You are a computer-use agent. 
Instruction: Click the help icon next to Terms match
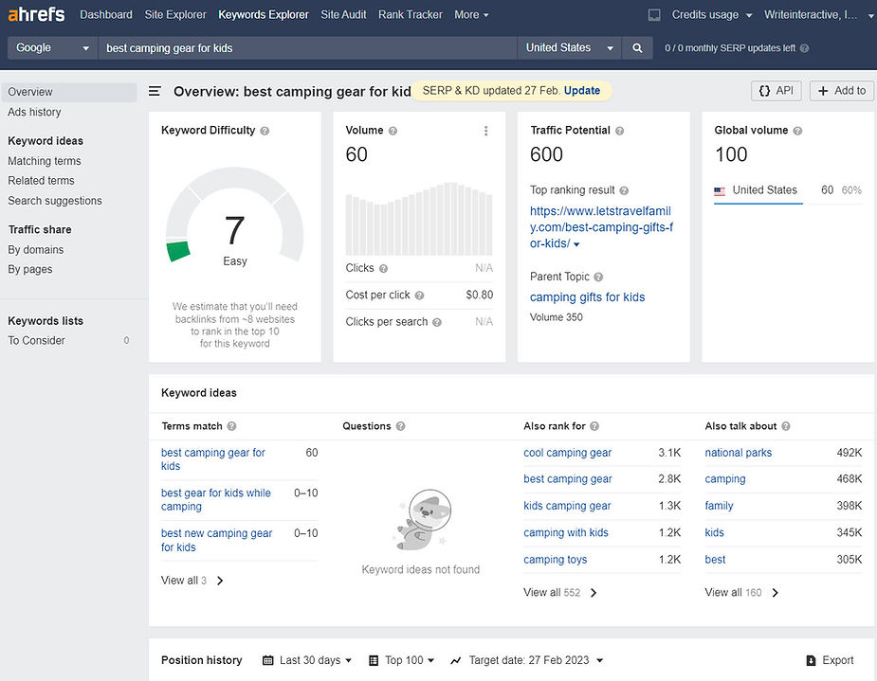(x=231, y=426)
